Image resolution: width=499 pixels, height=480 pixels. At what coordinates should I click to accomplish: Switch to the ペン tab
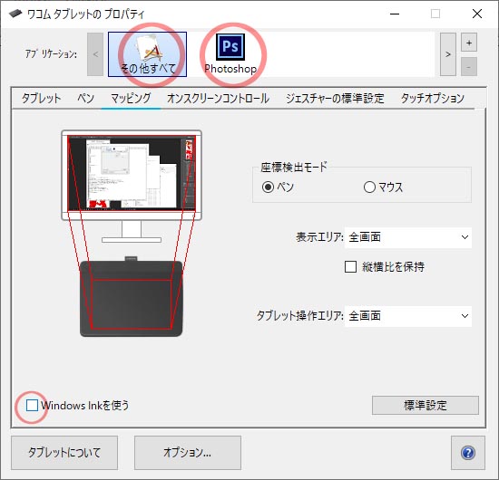tap(85, 98)
